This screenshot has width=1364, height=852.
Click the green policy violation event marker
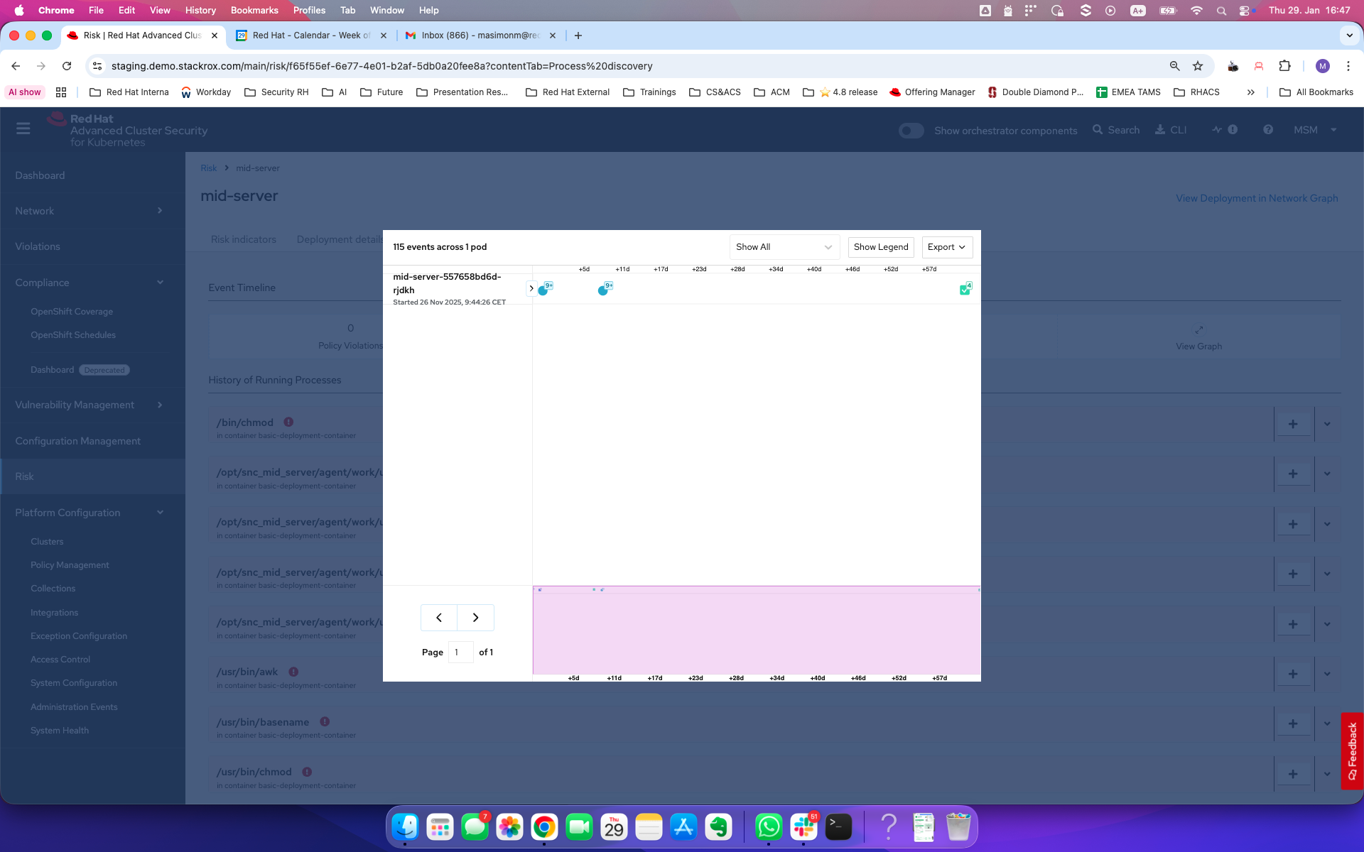pyautogui.click(x=964, y=289)
